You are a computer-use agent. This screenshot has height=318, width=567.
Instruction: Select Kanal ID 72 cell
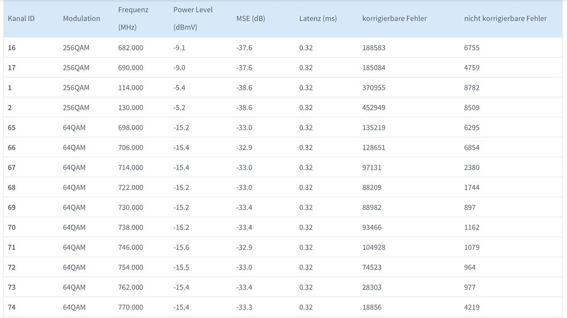click(x=11, y=267)
